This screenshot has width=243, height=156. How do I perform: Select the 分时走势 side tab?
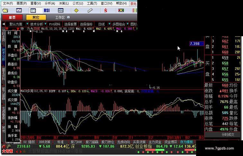[4, 35]
